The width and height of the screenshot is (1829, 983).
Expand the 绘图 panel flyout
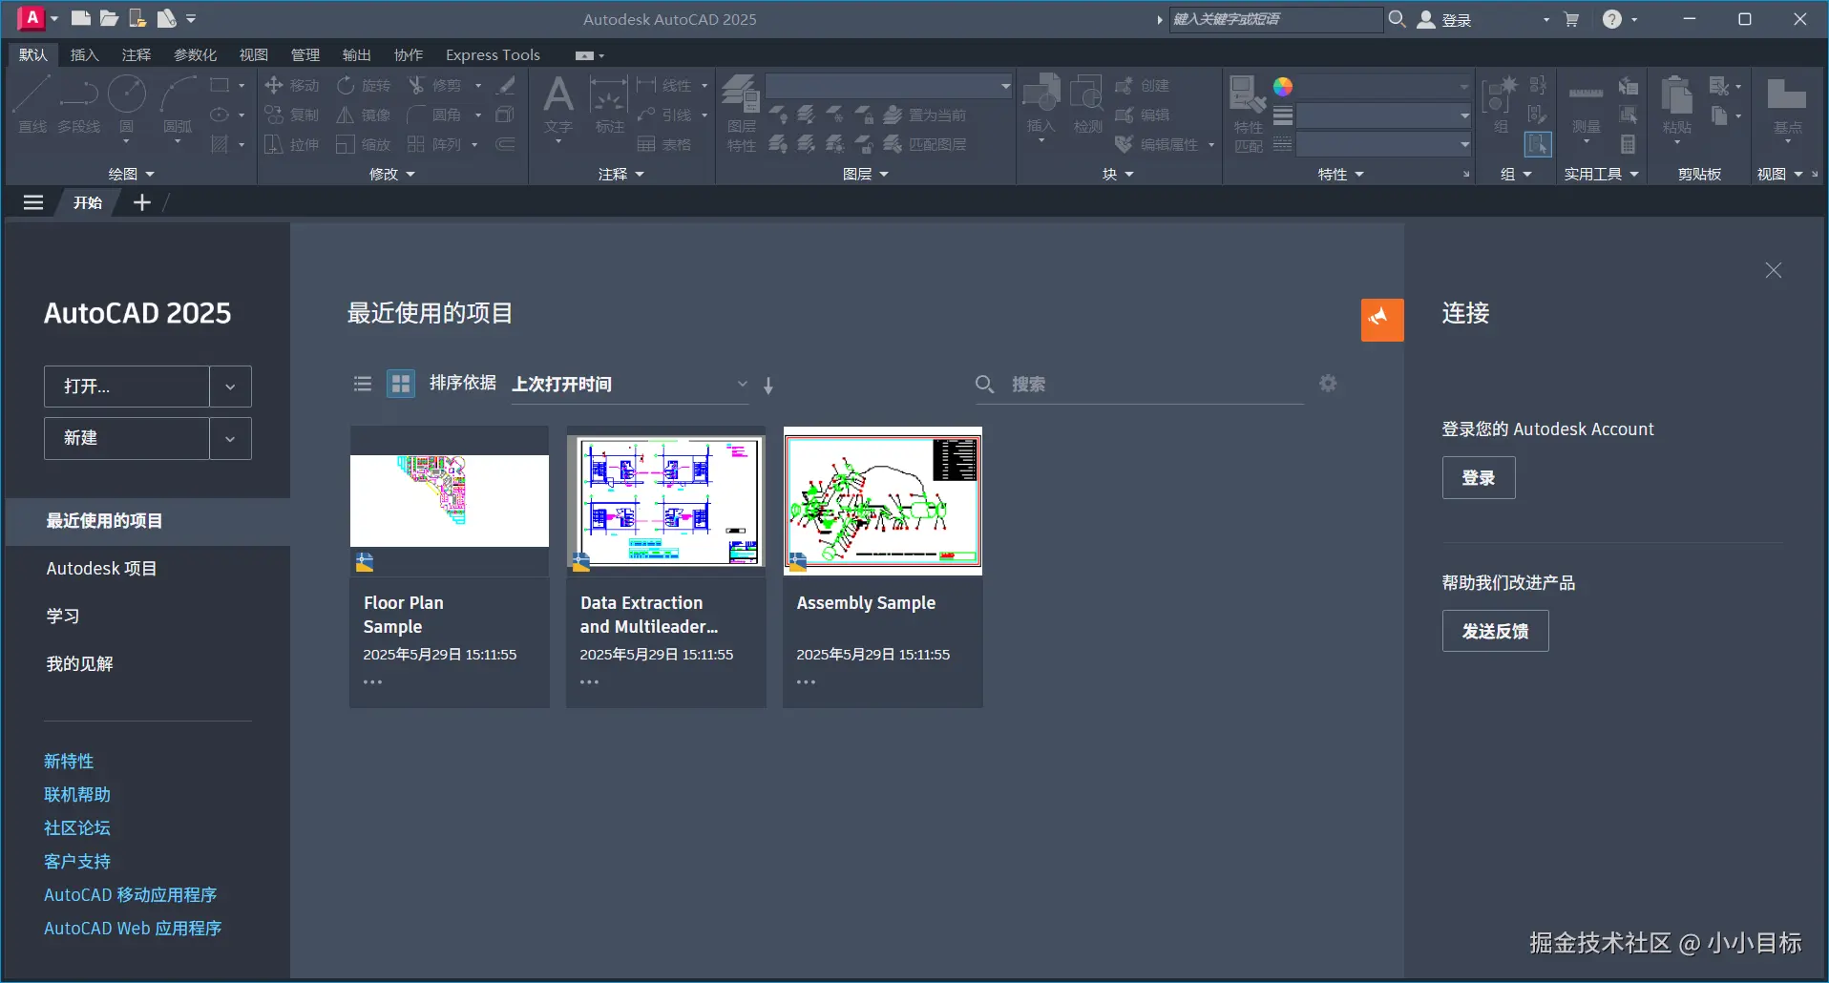click(x=132, y=174)
